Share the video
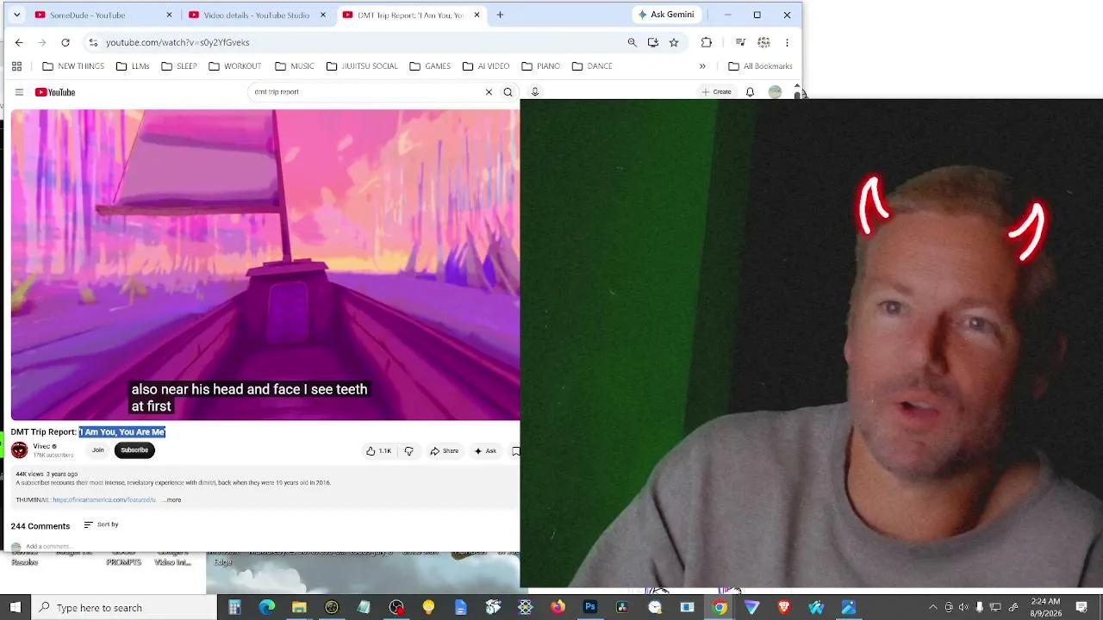The width and height of the screenshot is (1103, 620). point(445,450)
